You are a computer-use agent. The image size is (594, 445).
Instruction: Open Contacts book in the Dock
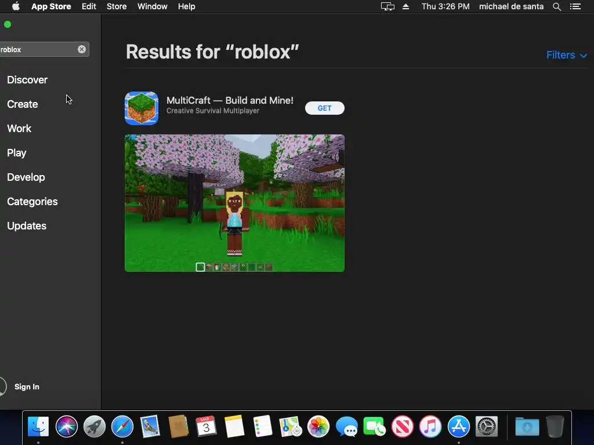[x=178, y=426]
